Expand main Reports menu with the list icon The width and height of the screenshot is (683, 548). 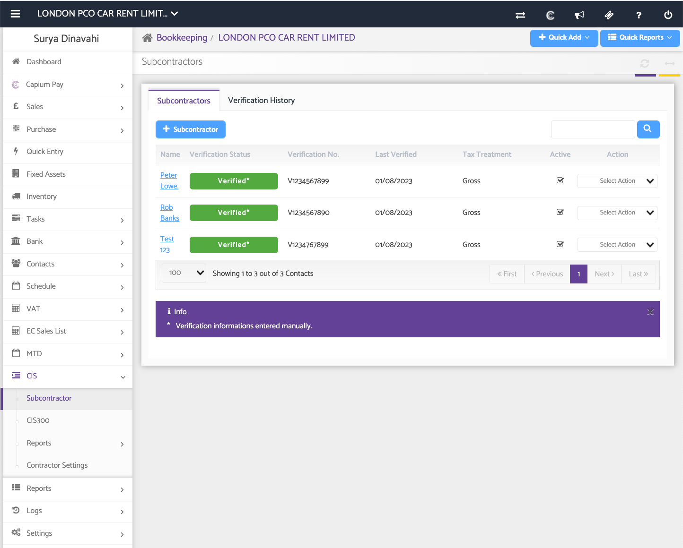click(x=68, y=488)
